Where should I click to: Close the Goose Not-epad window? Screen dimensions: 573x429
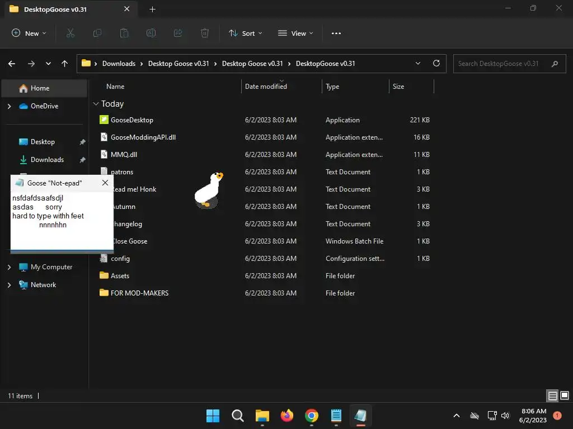pos(105,183)
